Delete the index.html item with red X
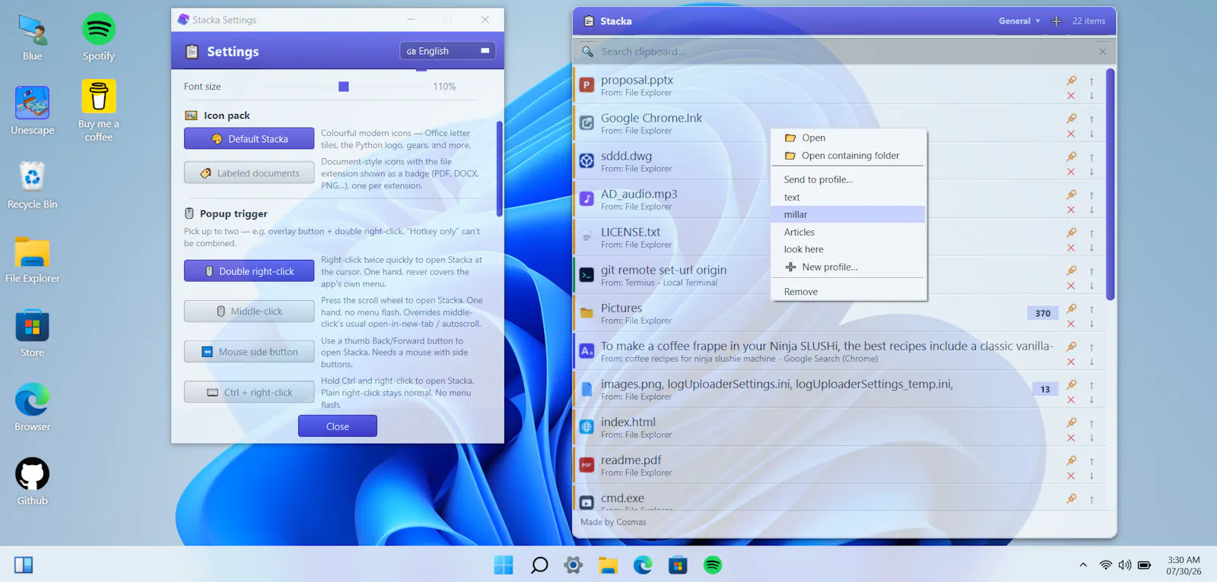Viewport: 1217px width, 582px height. click(x=1071, y=438)
